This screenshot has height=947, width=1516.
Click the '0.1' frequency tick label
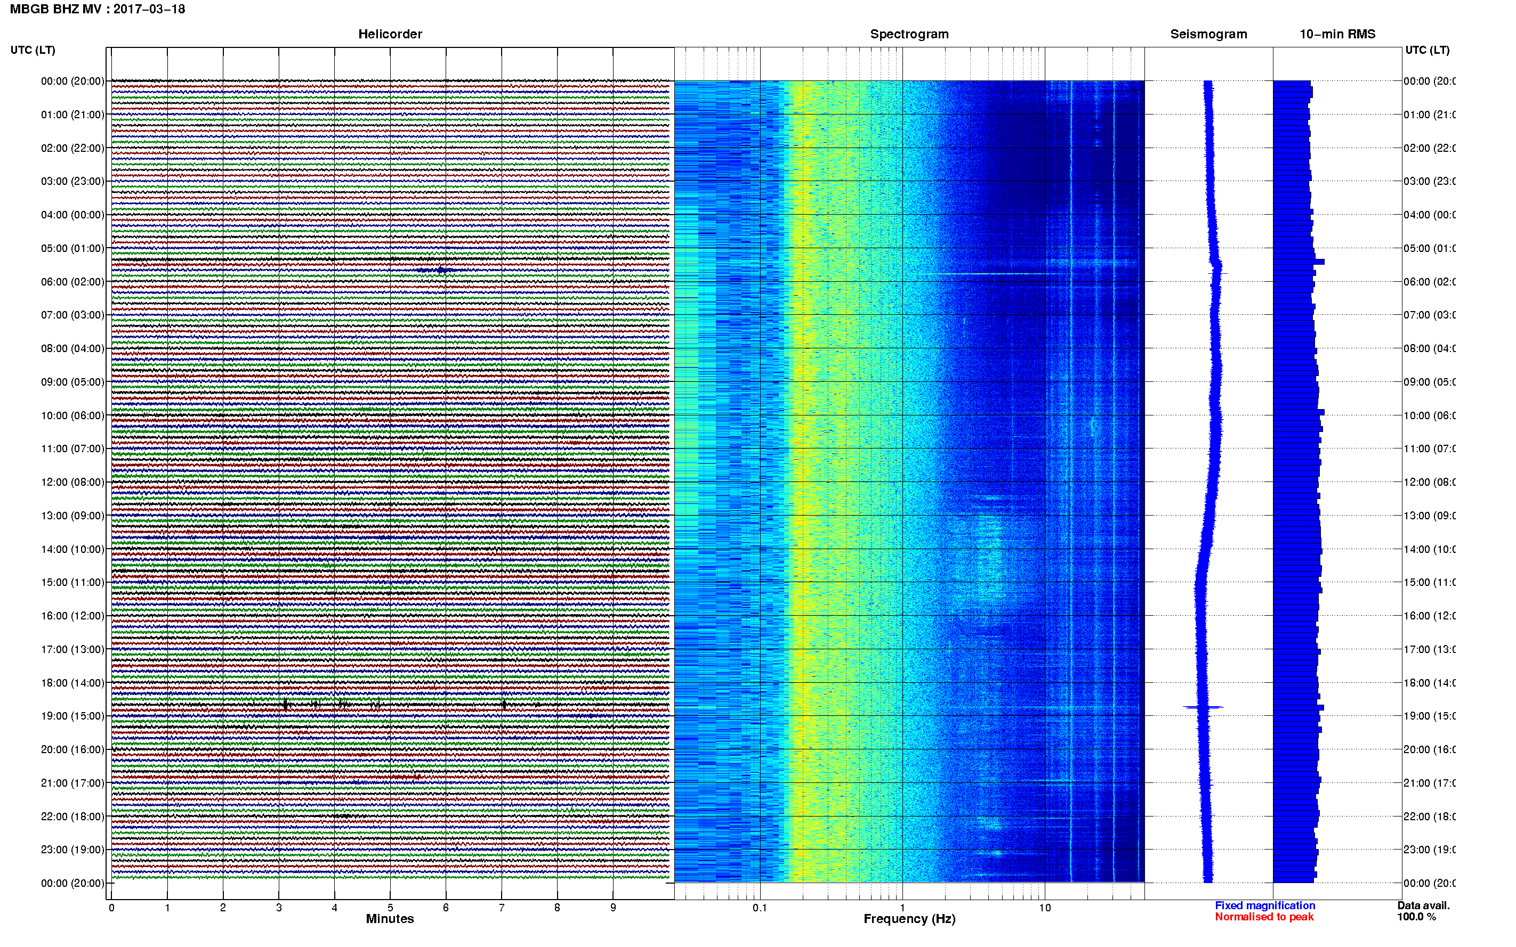click(760, 908)
